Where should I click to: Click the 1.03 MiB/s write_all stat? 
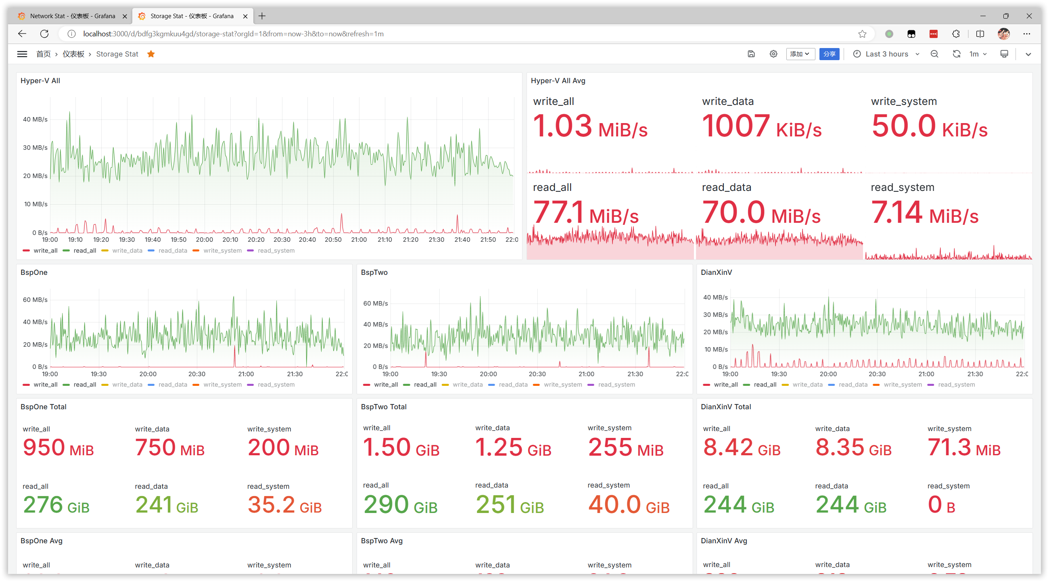coord(590,126)
